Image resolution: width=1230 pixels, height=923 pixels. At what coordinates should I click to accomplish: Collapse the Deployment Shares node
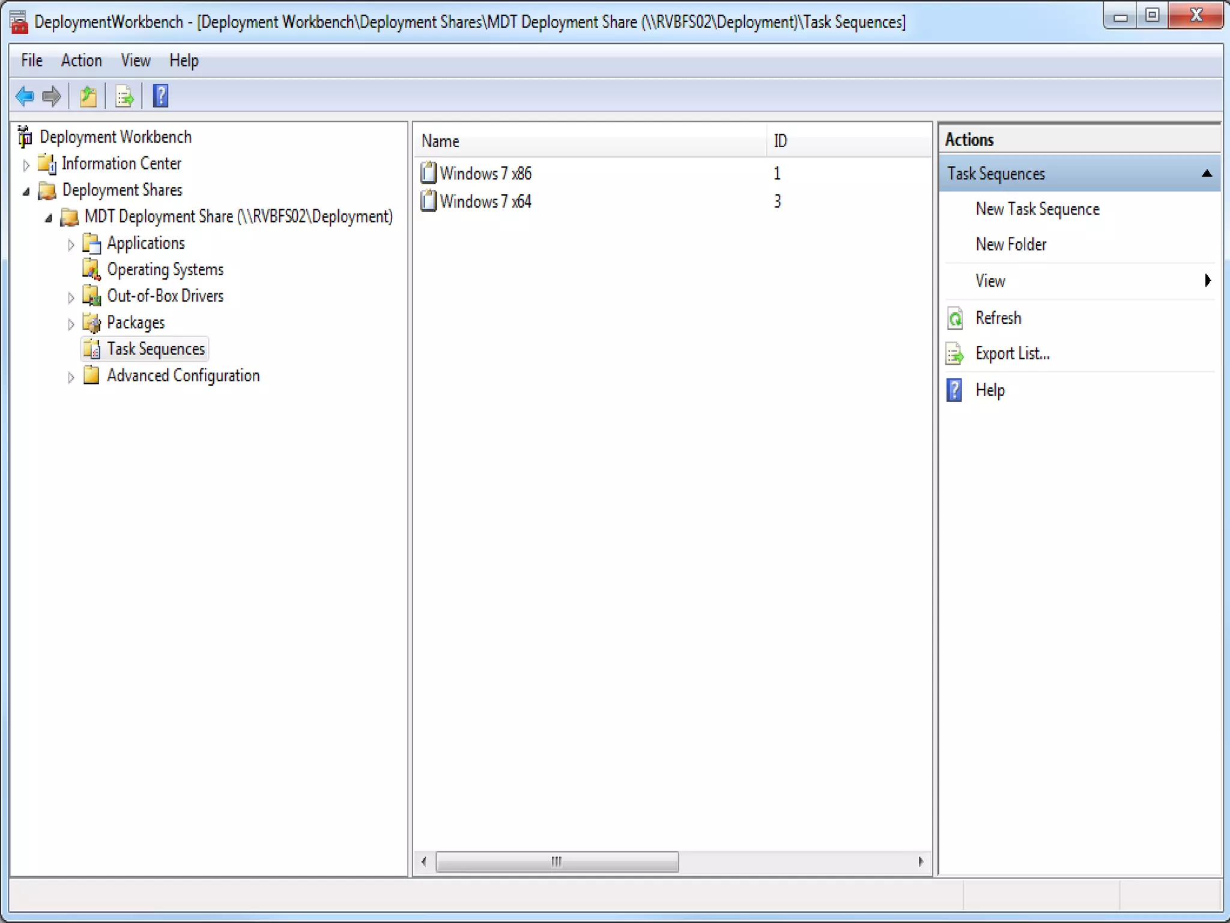tap(26, 191)
